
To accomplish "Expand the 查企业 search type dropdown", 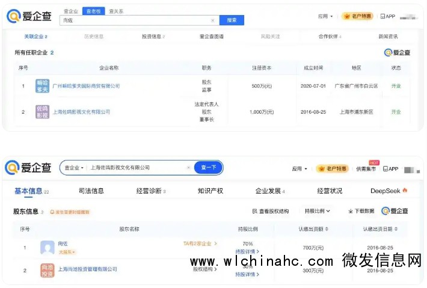I will (x=74, y=168).
